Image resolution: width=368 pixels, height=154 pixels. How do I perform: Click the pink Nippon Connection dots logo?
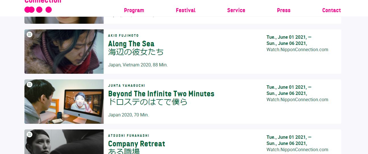pos(38,10)
